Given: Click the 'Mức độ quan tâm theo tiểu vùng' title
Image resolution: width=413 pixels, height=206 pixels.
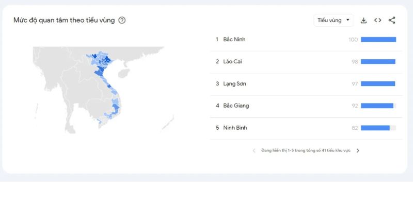Looking at the screenshot, I should point(64,20).
